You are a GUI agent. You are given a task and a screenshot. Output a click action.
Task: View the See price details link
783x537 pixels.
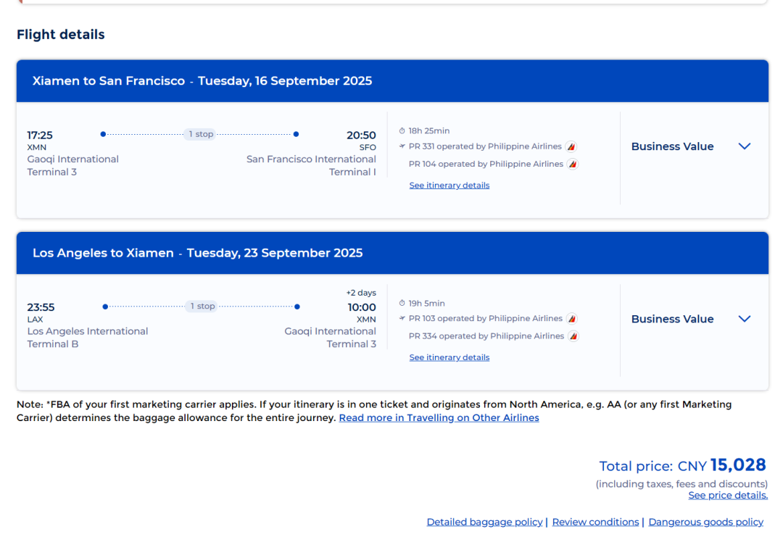728,496
